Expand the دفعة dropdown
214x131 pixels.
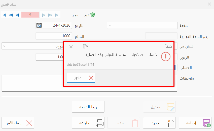tap(110, 25)
